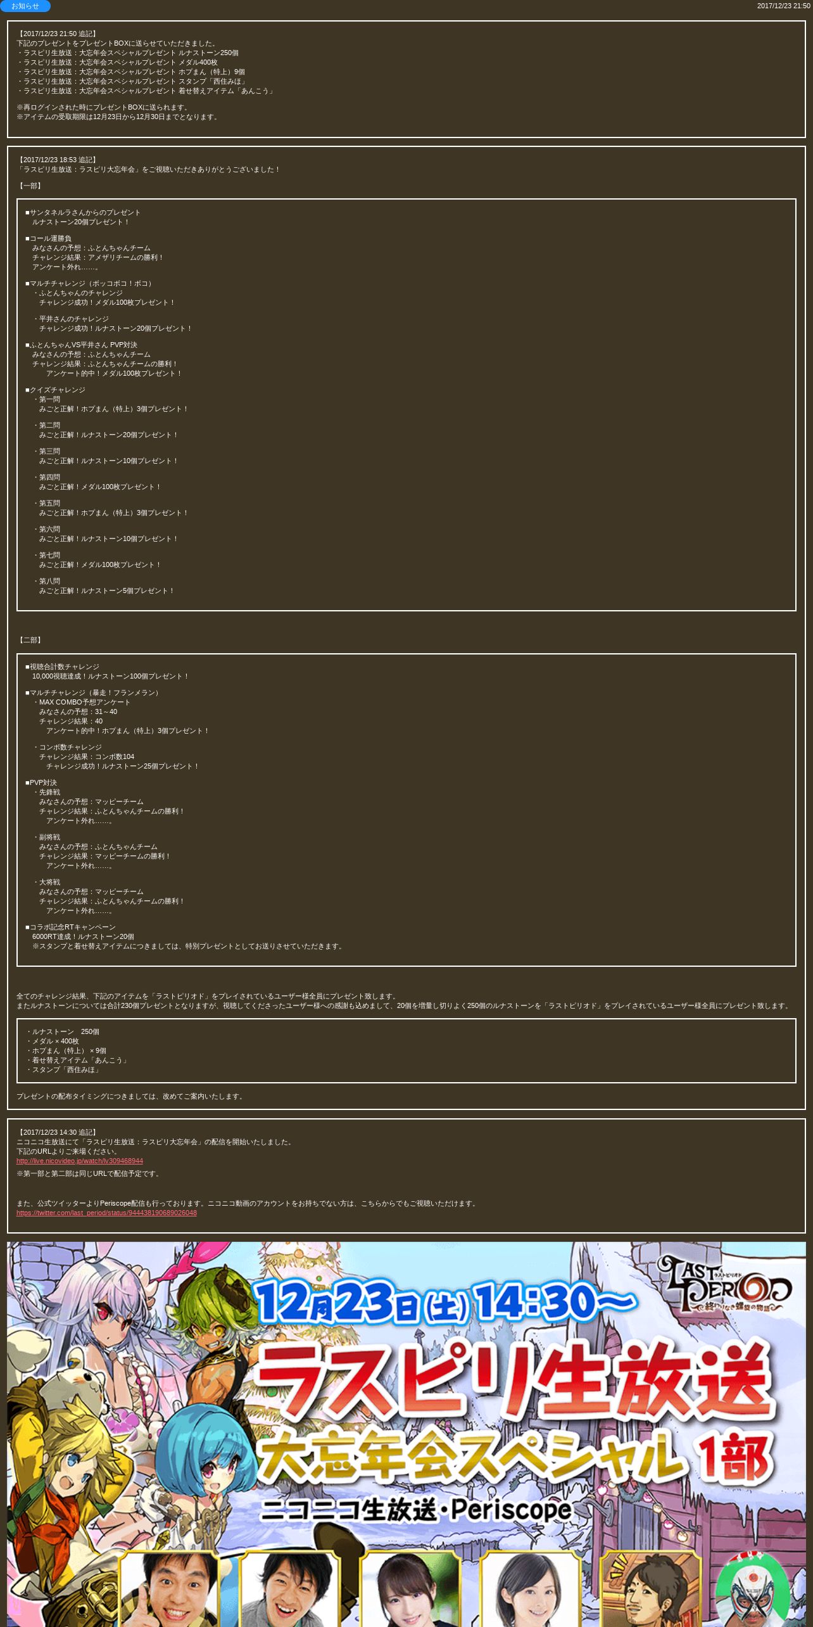Click the ・メダル × 400枚 summary item
Screen dimensions: 813x1627
point(52,1041)
